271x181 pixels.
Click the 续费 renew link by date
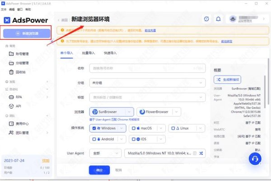(x=46, y=161)
